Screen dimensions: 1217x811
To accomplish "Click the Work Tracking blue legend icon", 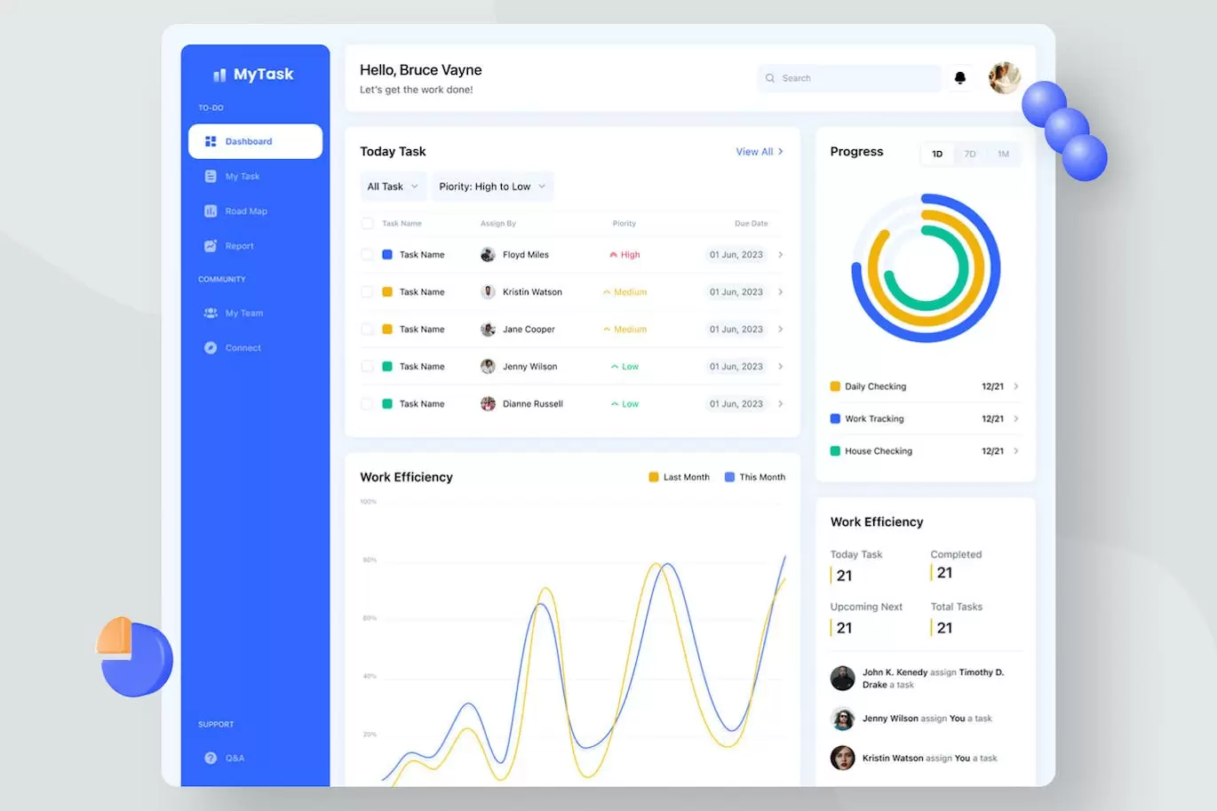I will pos(835,419).
